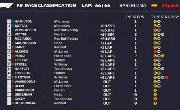
Task: Click position box number 1
Action: 9,22
